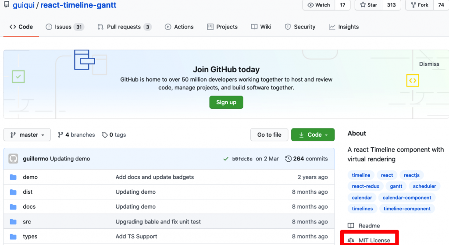View the 0 tags link
This screenshot has height=245, width=449.
pos(114,135)
